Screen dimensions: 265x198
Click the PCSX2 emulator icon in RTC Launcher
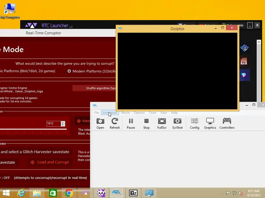coord(244,48)
